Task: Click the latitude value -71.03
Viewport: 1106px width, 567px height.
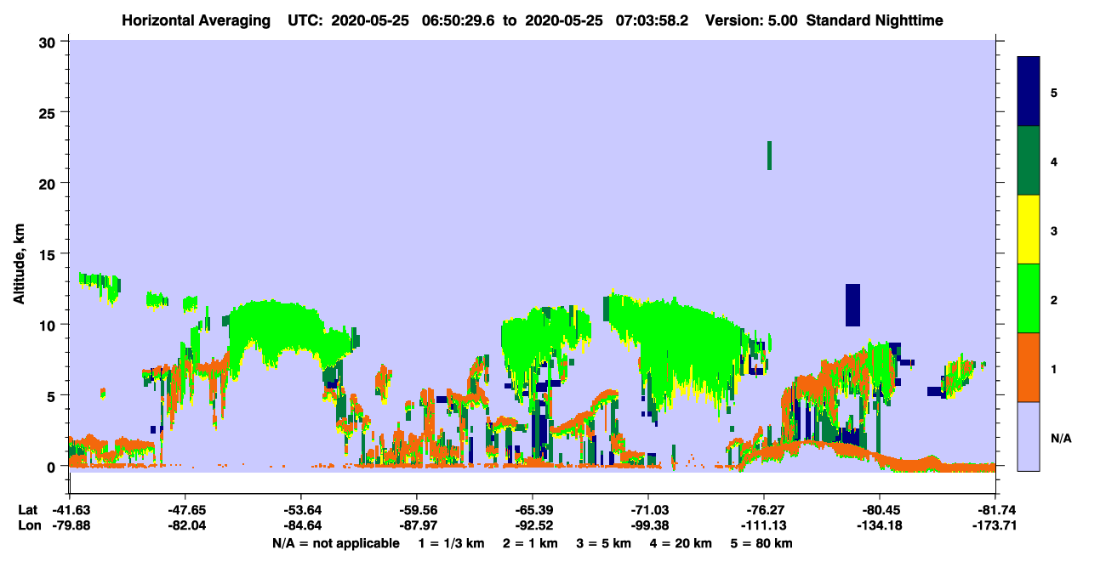Action: pos(648,510)
